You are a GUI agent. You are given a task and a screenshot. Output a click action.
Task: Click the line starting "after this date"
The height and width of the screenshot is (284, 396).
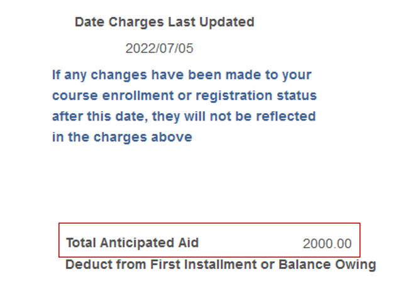[x=184, y=116]
